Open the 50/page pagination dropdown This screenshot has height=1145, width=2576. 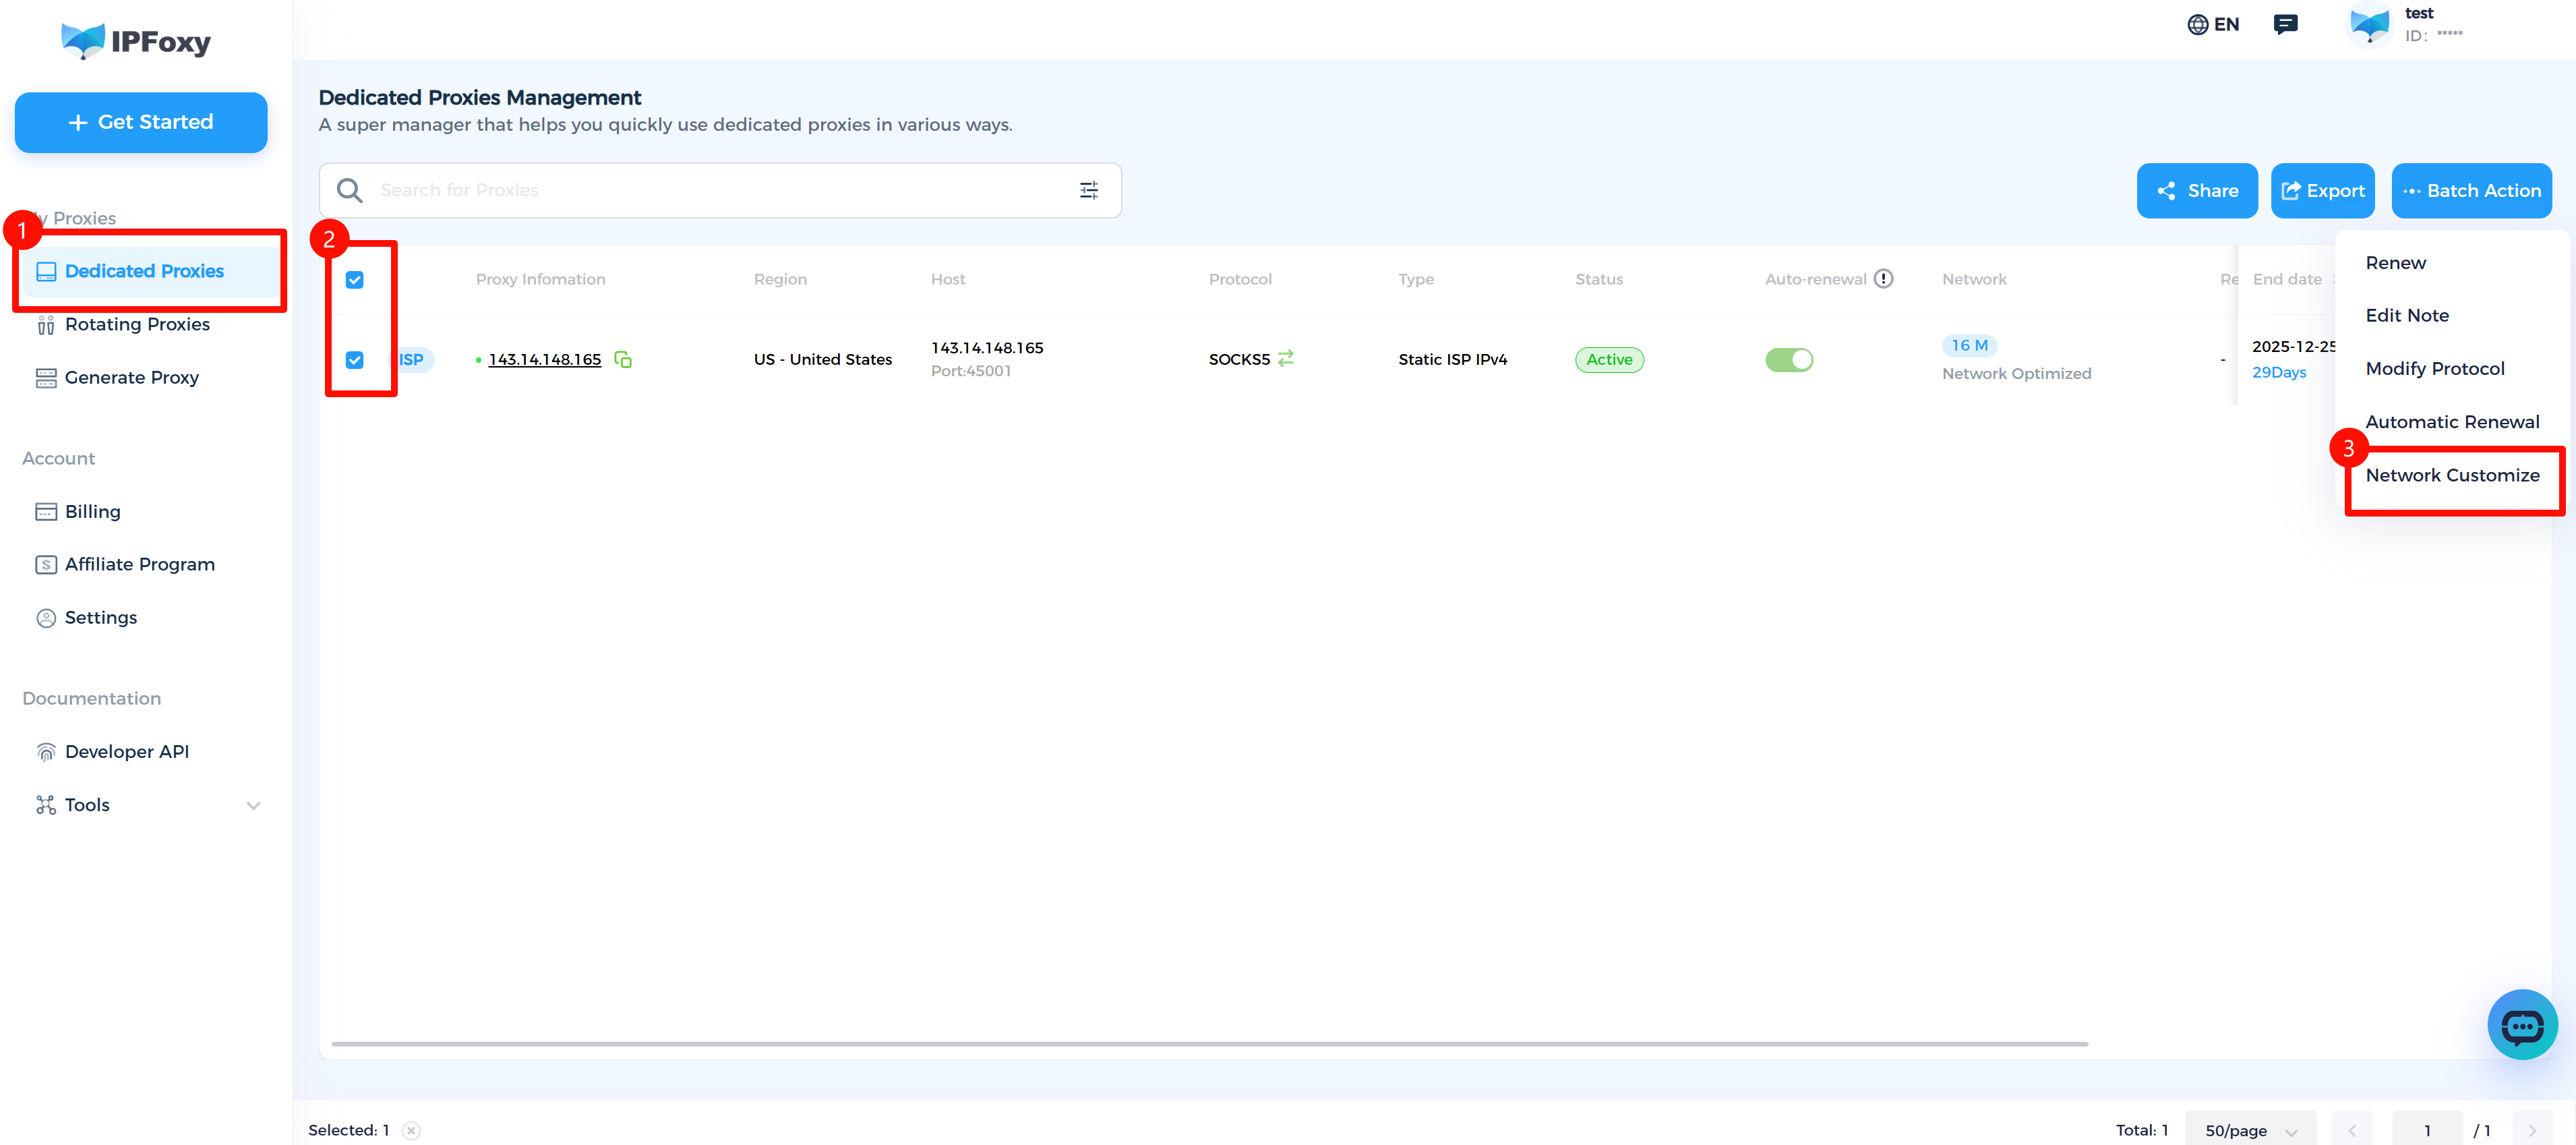click(x=2250, y=1129)
